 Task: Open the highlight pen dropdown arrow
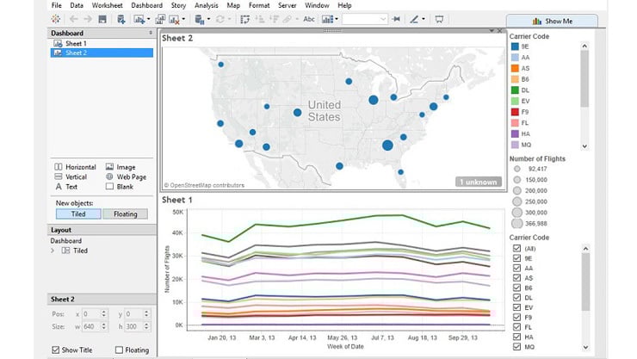click(x=424, y=19)
